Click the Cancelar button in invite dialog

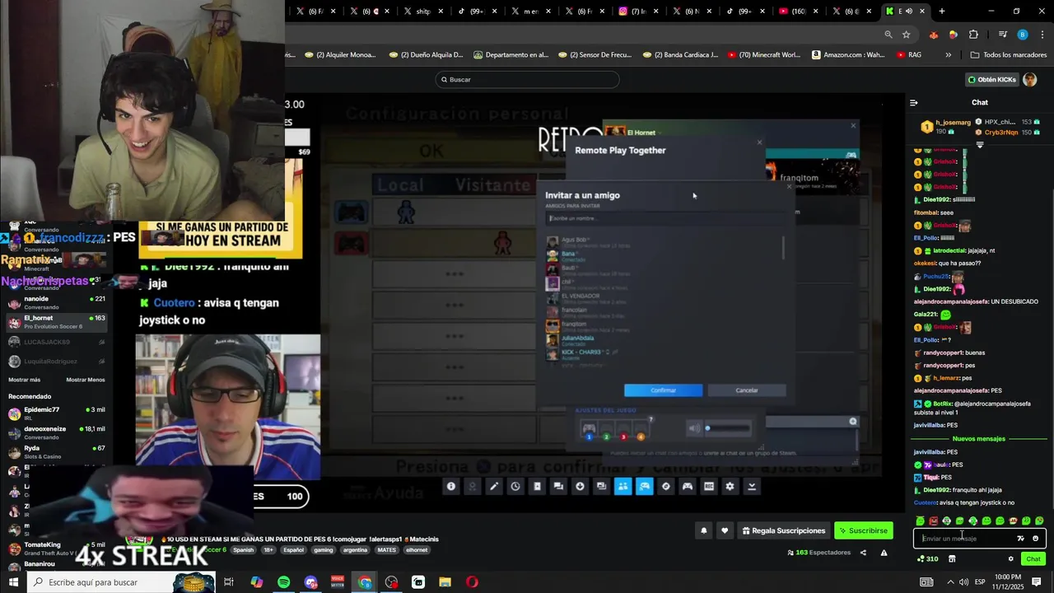[x=747, y=390]
